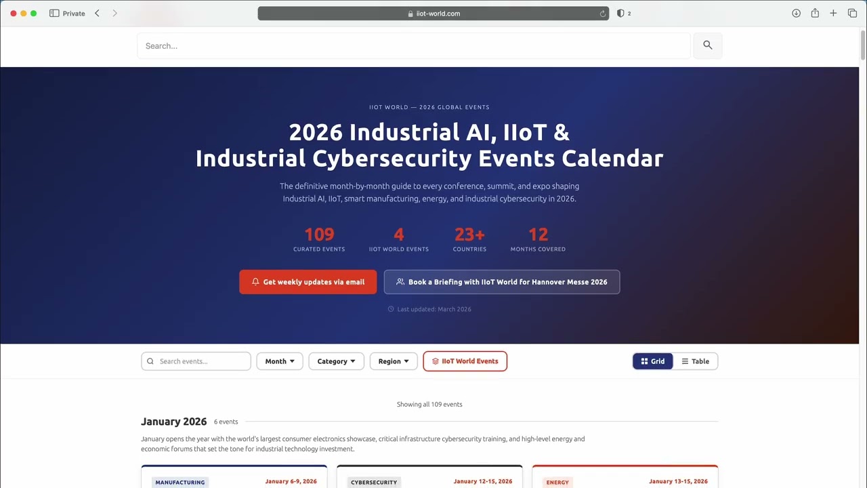Screen dimensions: 867x488
Task: Open a new tab with the plus icon
Action: coord(833,14)
